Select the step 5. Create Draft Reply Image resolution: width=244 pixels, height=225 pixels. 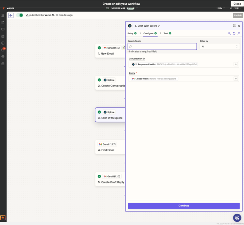110,179
